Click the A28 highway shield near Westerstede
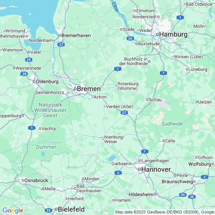The width and height of the screenshot is (215, 215). pos(24,74)
